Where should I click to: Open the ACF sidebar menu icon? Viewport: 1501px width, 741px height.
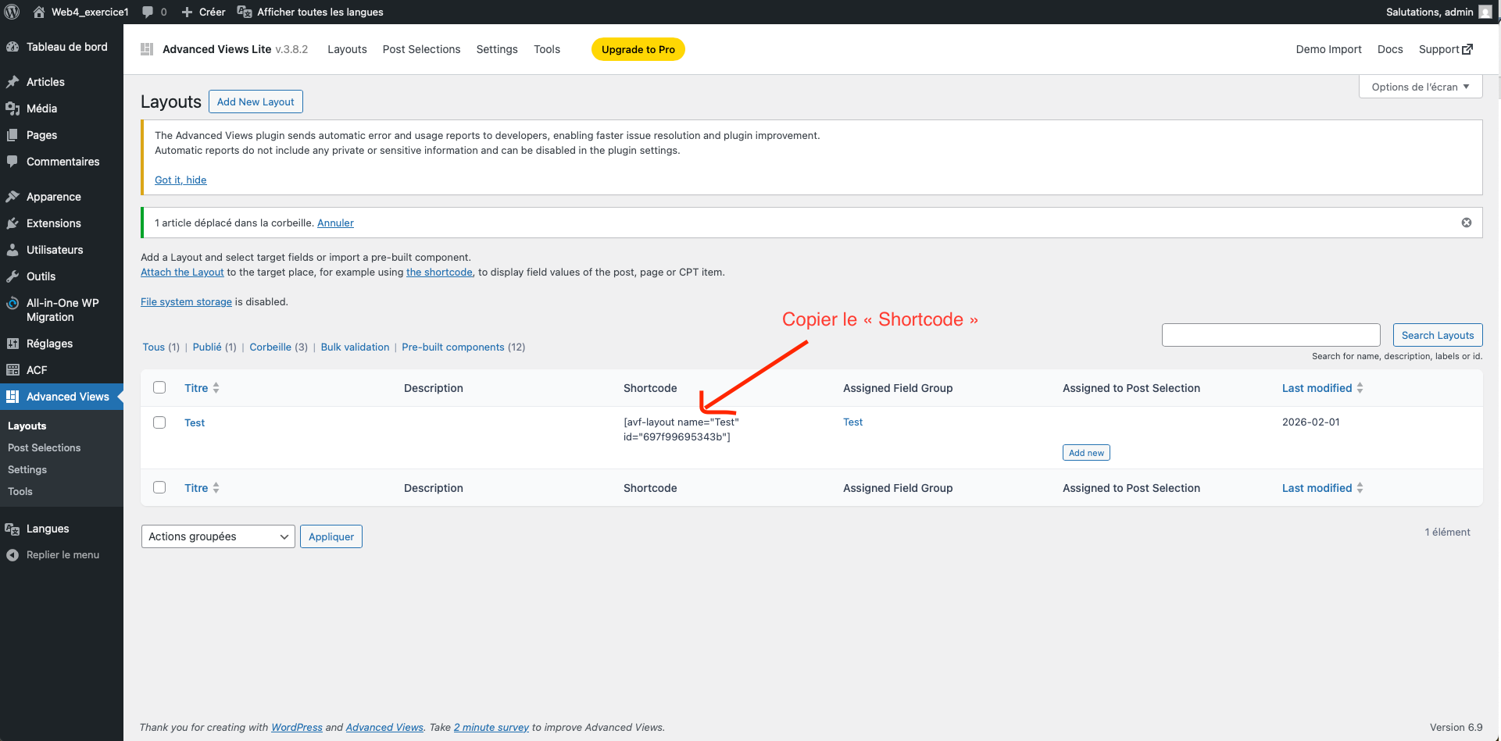(13, 370)
